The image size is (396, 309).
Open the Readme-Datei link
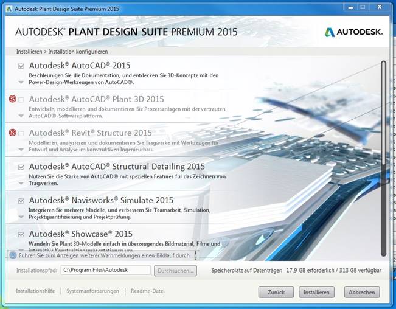(x=147, y=291)
